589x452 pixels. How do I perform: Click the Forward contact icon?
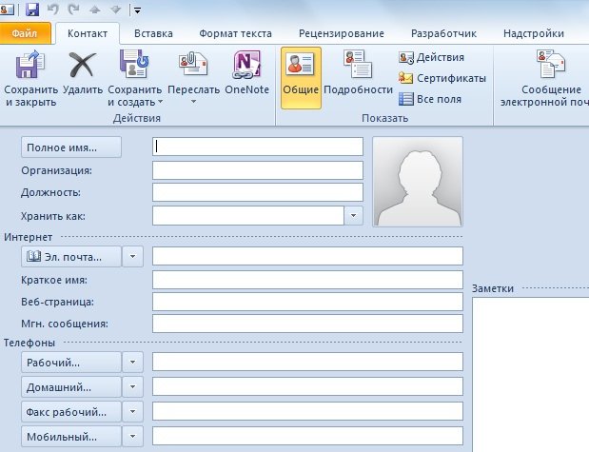192,67
